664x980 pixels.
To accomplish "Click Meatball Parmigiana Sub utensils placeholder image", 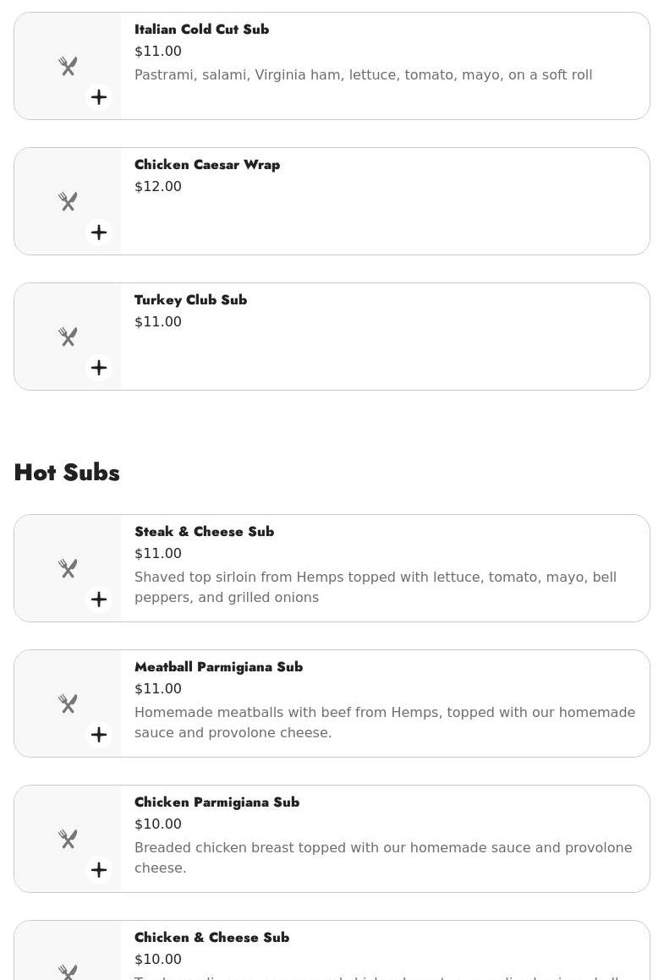I will 68,704.
